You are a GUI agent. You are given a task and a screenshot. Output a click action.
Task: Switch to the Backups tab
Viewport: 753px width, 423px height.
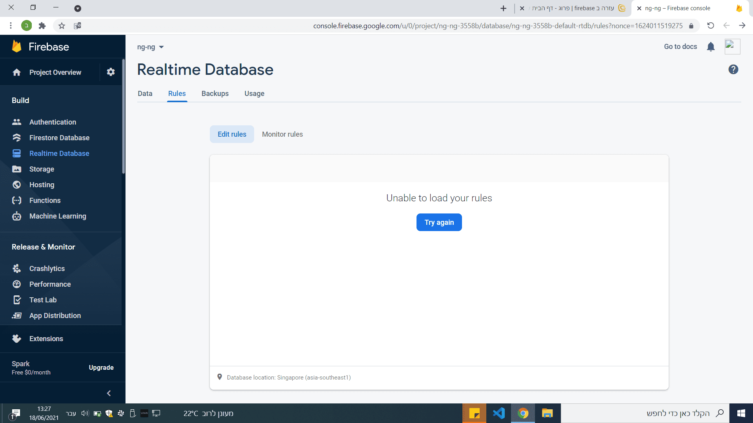pyautogui.click(x=215, y=94)
